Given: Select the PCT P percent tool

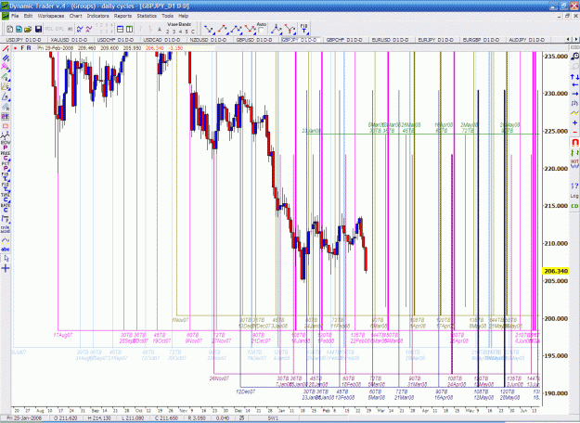Looking at the screenshot, I should click(6, 165).
